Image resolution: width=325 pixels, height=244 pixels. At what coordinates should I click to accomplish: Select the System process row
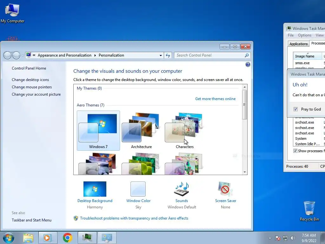(309, 139)
